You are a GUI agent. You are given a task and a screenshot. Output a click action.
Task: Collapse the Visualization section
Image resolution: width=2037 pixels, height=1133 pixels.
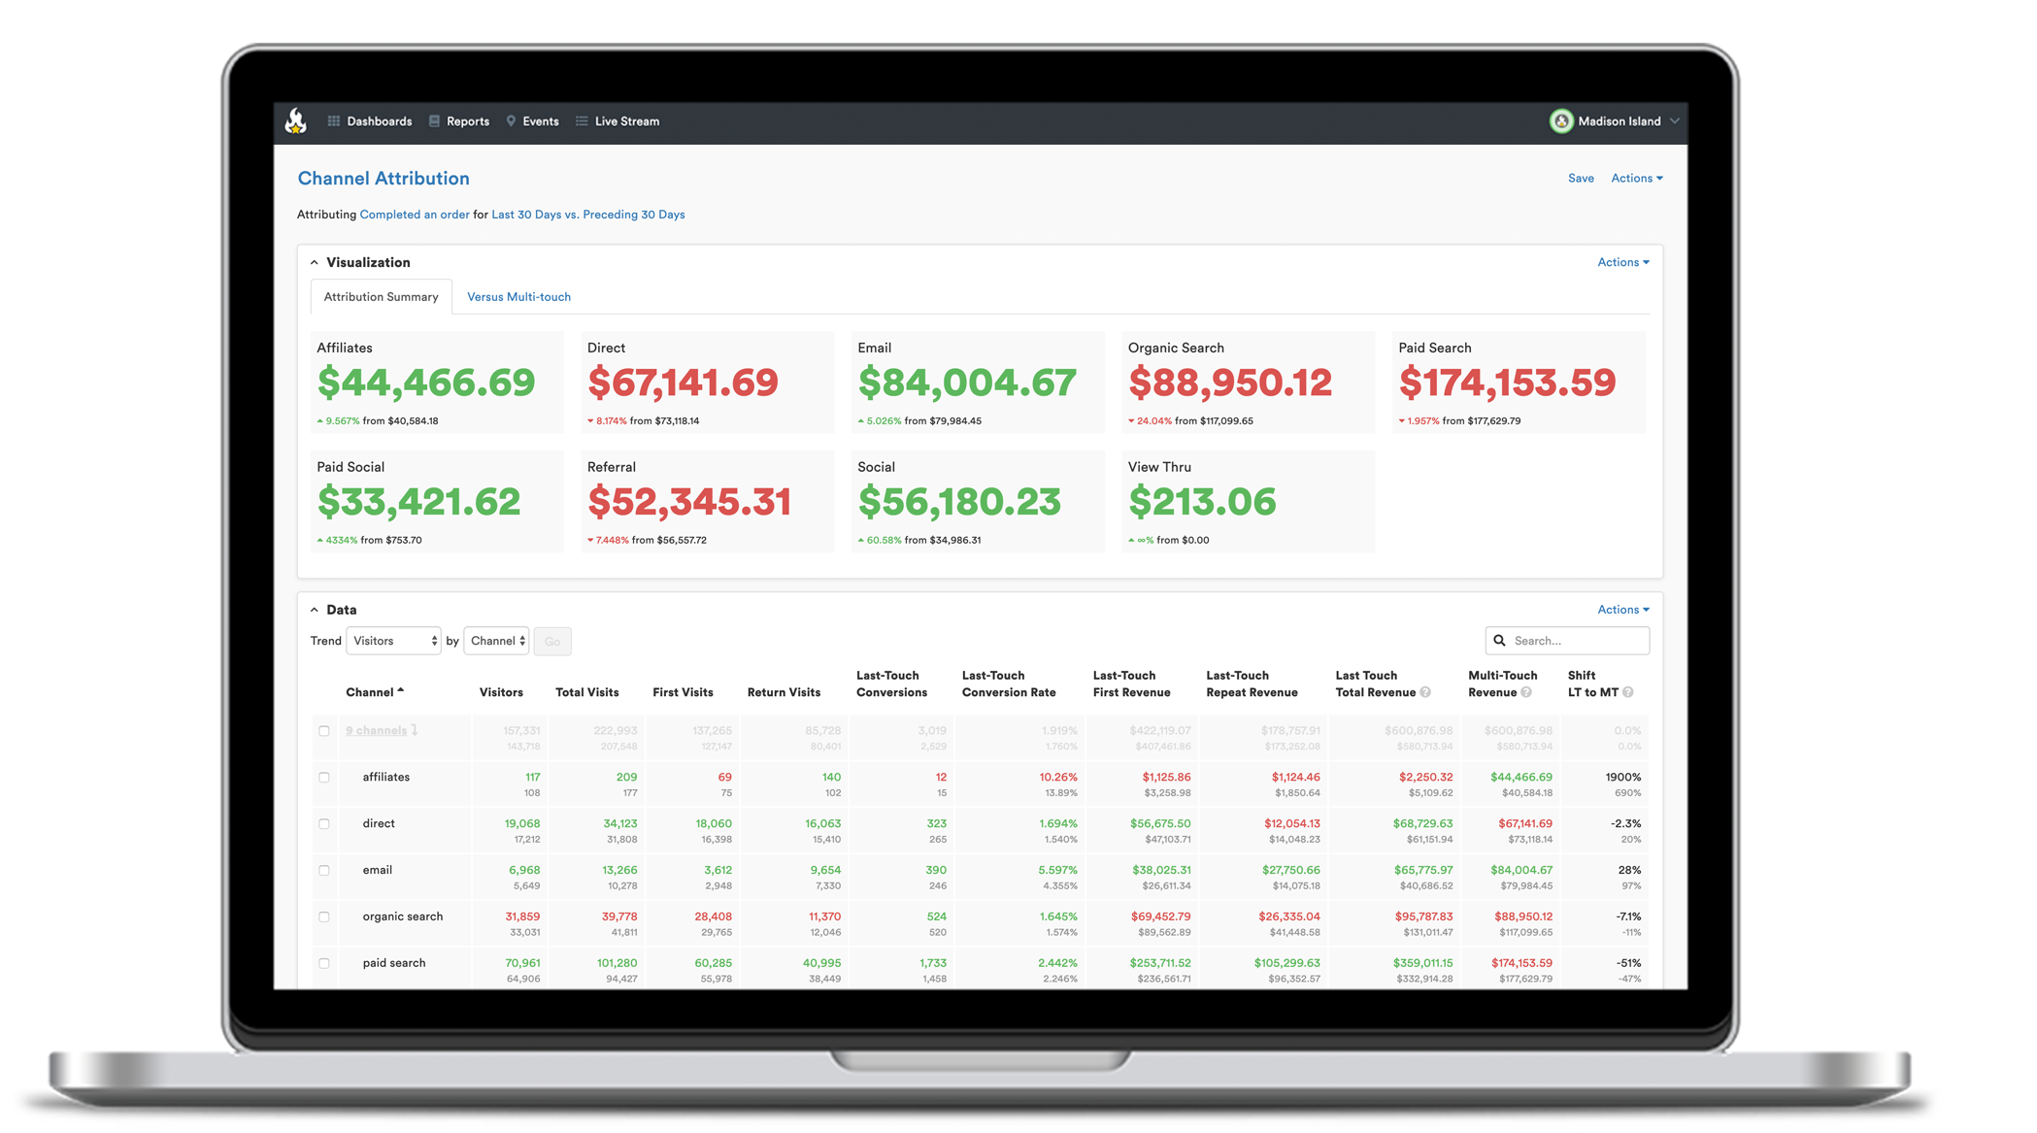click(x=315, y=263)
